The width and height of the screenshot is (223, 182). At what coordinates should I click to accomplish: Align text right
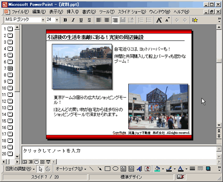point(115,20)
